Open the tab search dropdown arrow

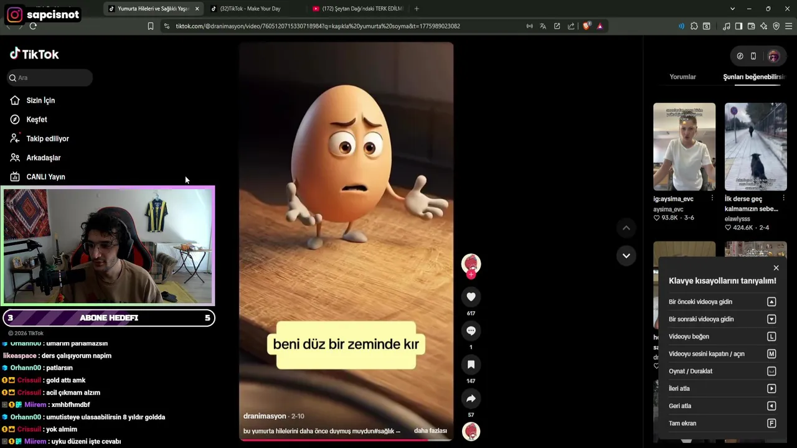click(x=732, y=9)
